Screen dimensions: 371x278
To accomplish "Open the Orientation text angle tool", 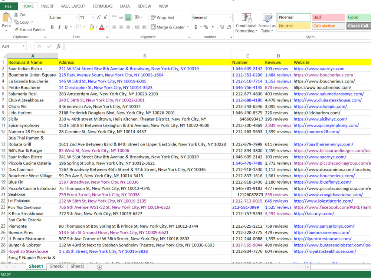I will 137,17.
